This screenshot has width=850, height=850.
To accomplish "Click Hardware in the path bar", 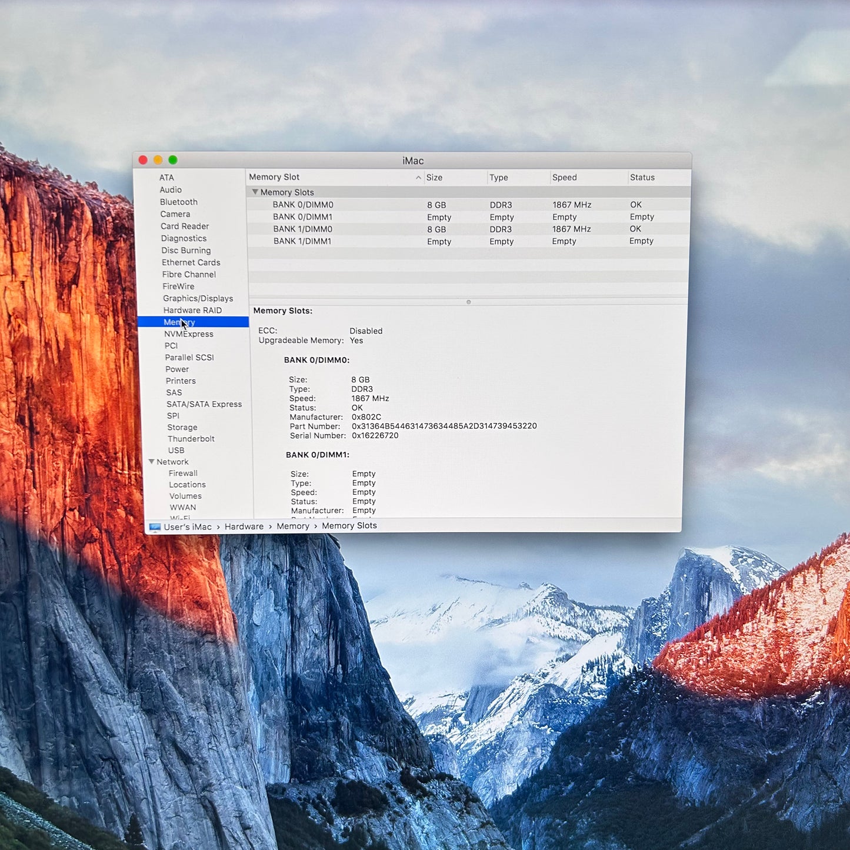I will (244, 526).
